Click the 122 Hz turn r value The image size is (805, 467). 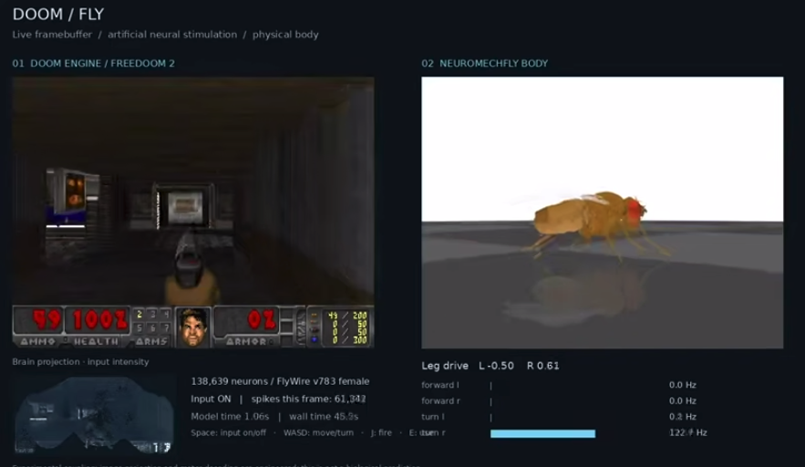point(688,432)
